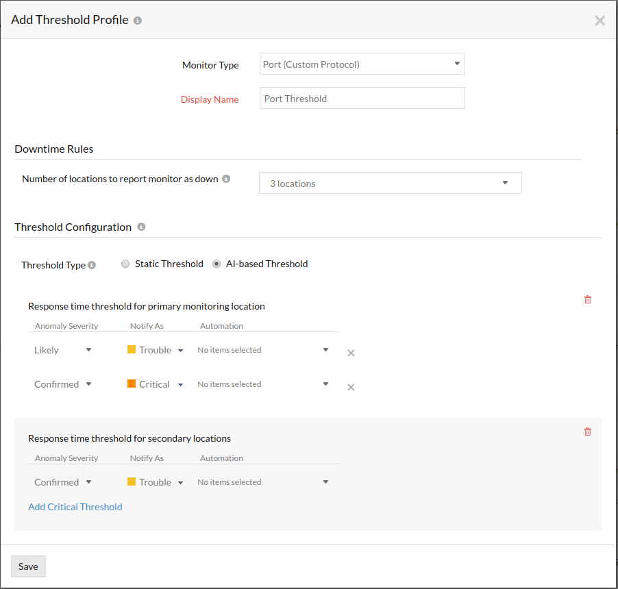618x589 pixels.
Task: Delete secondary locations threshold with trash icon
Action: [587, 431]
